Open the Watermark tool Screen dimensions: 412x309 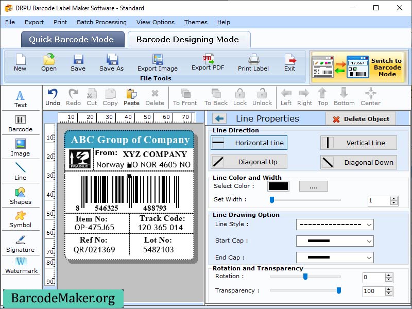21,268
